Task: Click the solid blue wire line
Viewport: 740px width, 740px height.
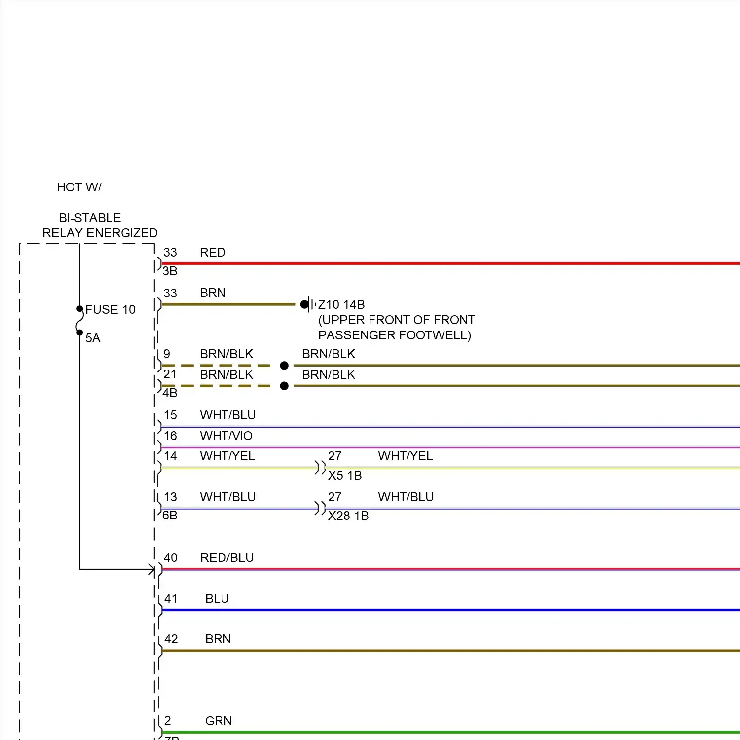Action: 451,610
